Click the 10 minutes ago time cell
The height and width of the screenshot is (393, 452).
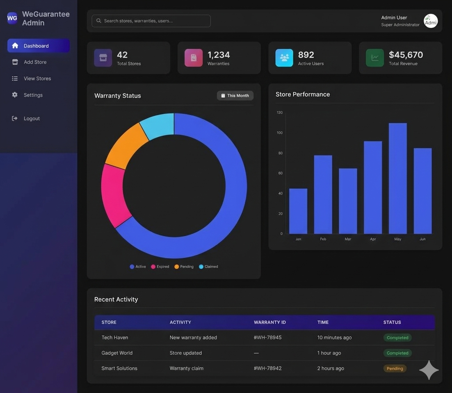(x=334, y=337)
